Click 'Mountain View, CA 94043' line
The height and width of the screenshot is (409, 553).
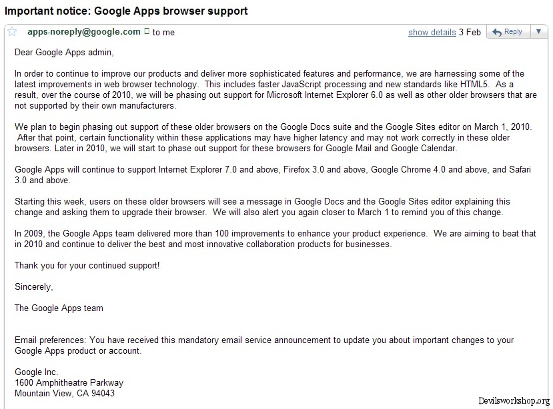(65, 393)
